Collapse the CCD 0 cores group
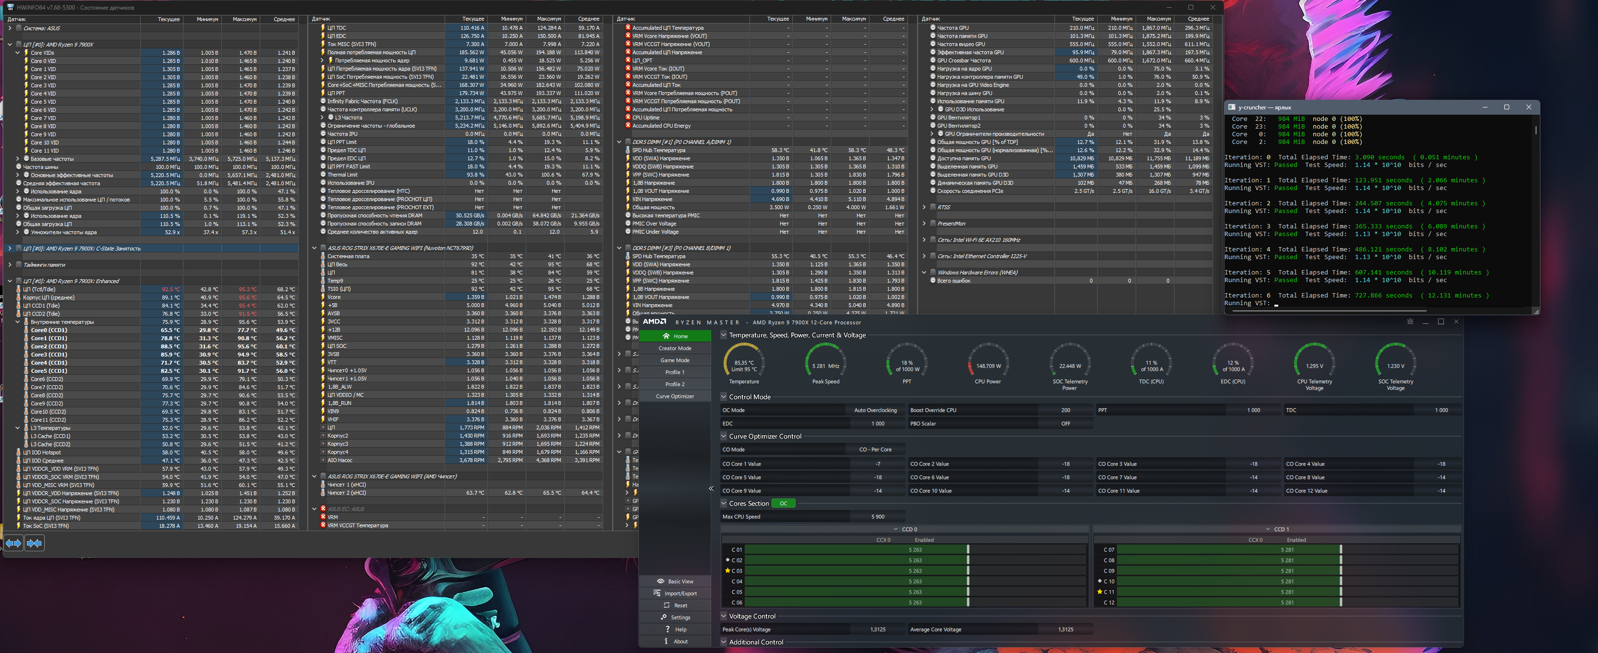Screen dimensions: 1598x653 click(x=896, y=529)
